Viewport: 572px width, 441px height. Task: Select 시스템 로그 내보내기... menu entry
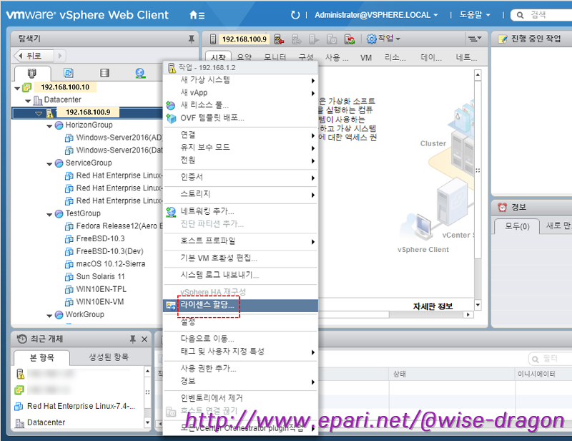241,275
